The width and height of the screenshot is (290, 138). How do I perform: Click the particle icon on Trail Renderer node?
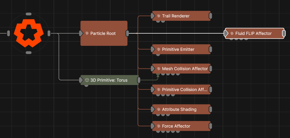pyautogui.click(x=159, y=16)
